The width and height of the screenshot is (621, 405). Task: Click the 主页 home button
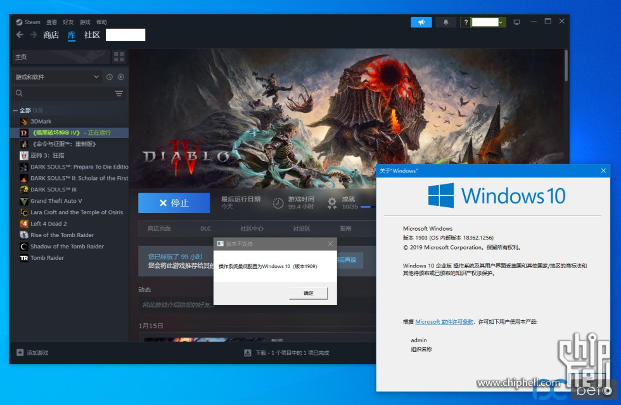61,56
